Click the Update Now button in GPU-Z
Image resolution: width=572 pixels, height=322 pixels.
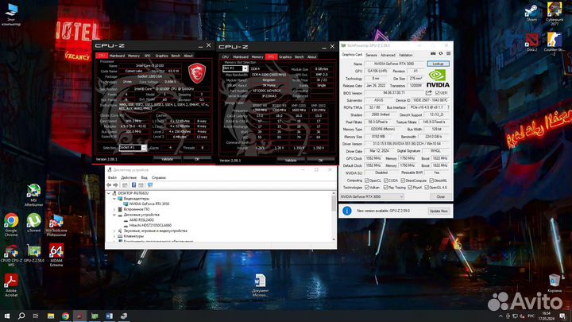pos(439,211)
